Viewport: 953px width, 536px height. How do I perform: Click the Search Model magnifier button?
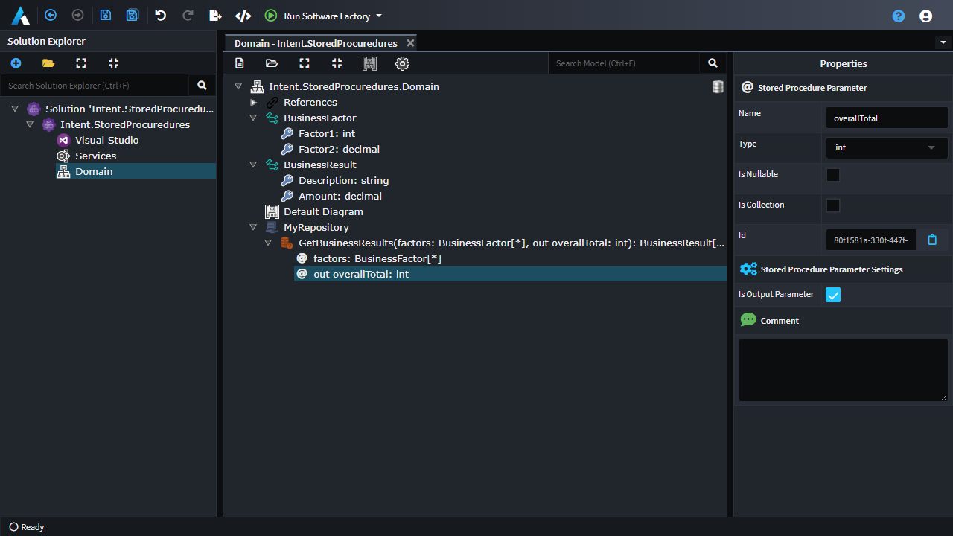coord(713,63)
